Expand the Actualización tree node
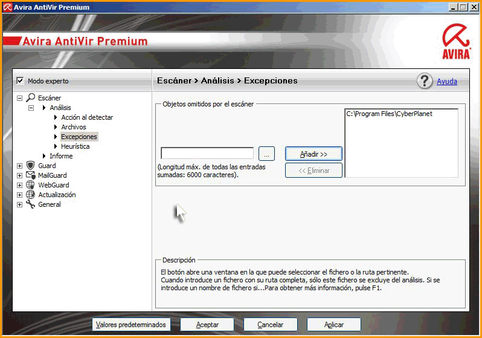 click(20, 195)
